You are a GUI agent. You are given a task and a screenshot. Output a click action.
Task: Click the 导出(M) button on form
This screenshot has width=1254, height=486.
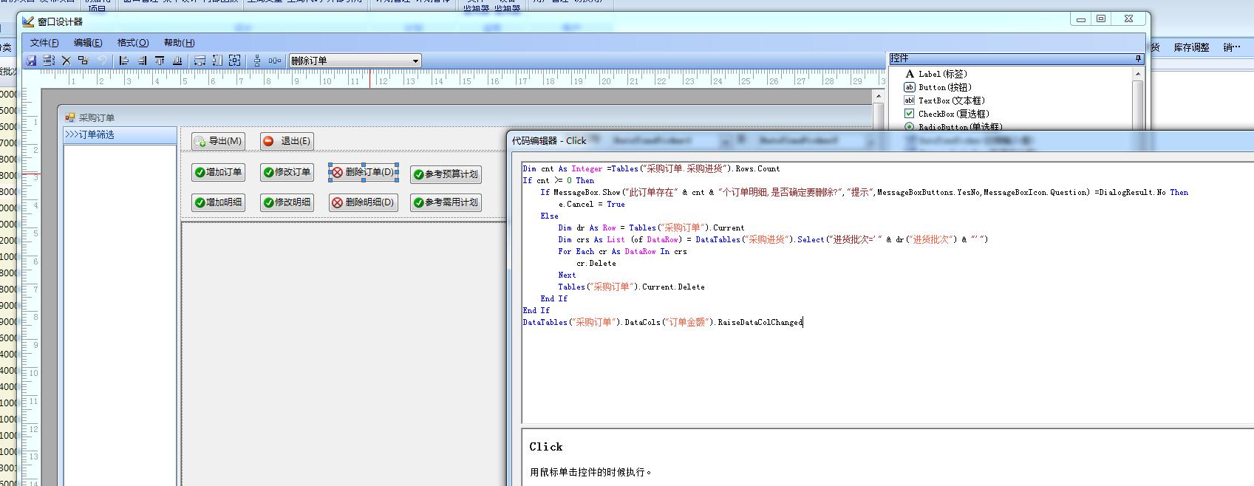[218, 141]
